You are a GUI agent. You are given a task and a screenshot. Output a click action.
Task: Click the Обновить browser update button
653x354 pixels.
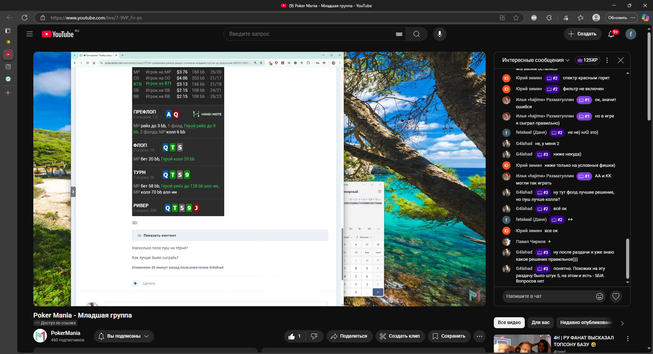(x=621, y=18)
